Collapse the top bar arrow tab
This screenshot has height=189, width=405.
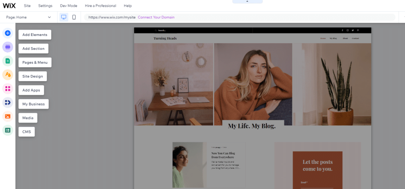point(247,1)
